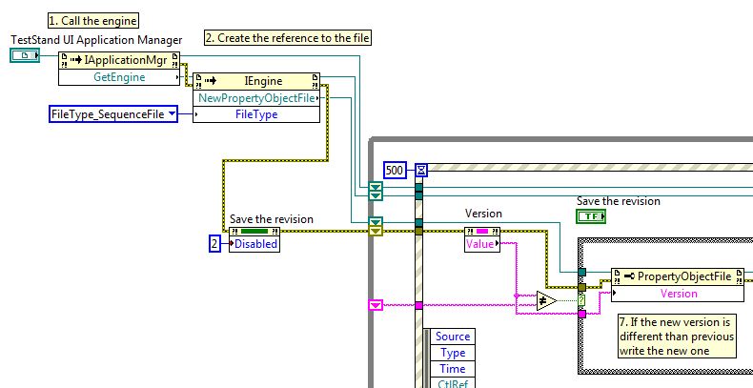
Task: Select the comment about writing the new version
Action: point(677,337)
